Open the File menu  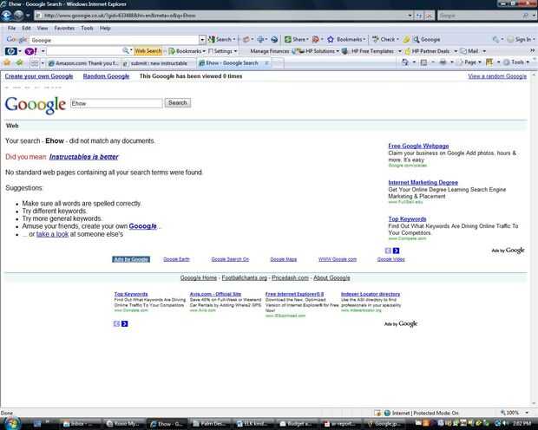click(11, 28)
